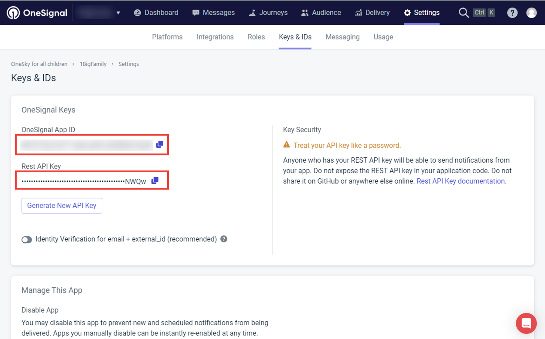Copy the OneSignal App ID
The width and height of the screenshot is (545, 339).
tap(160, 144)
